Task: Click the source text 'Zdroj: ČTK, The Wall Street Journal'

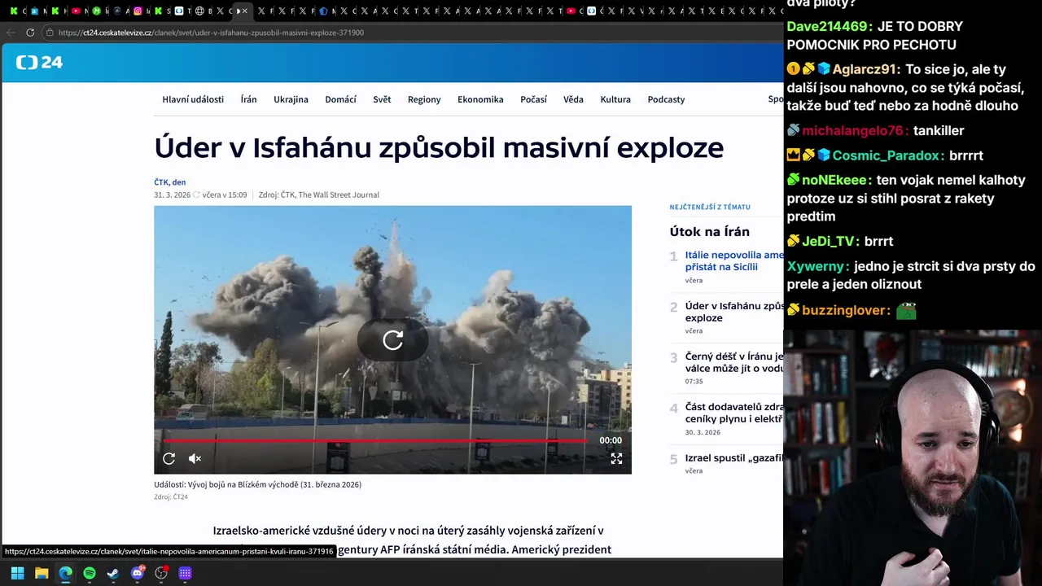Action: click(x=318, y=195)
